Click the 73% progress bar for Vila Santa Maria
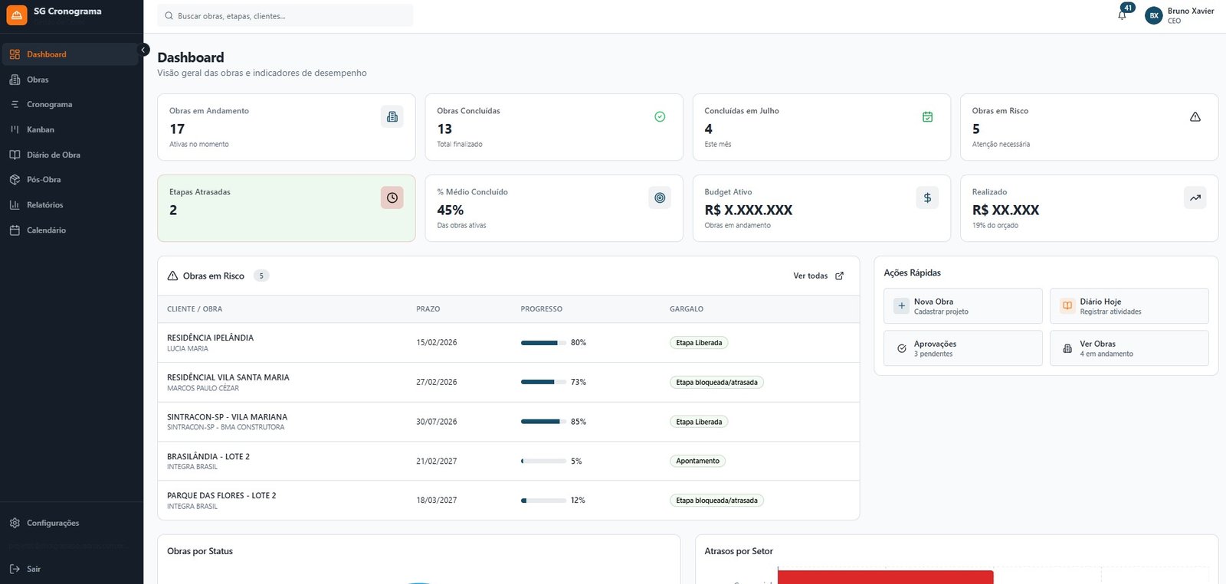 tap(544, 382)
